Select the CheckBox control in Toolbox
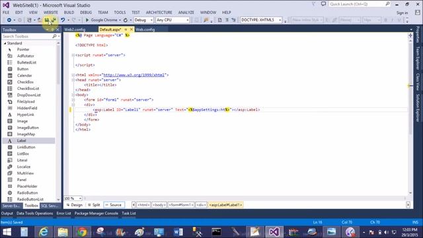Viewport: 423px width, 238px height. [x=25, y=82]
